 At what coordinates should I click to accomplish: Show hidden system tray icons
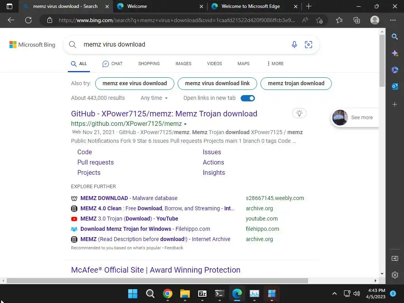tap(335, 294)
